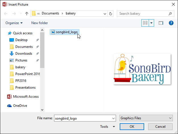Open the Graphics Files type dropdown
The width and height of the screenshot is (178, 134).
point(146,118)
